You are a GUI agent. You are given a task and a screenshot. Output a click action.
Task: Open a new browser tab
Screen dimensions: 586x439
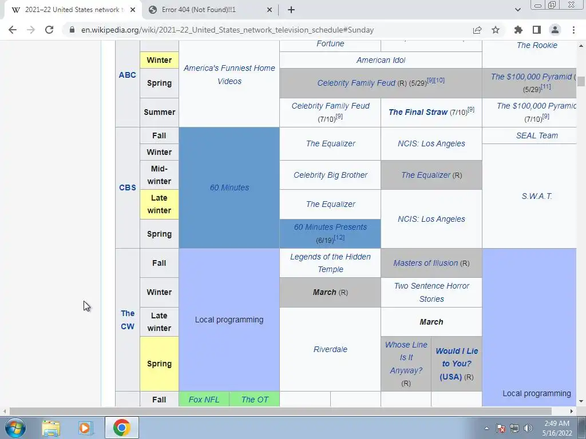(291, 10)
